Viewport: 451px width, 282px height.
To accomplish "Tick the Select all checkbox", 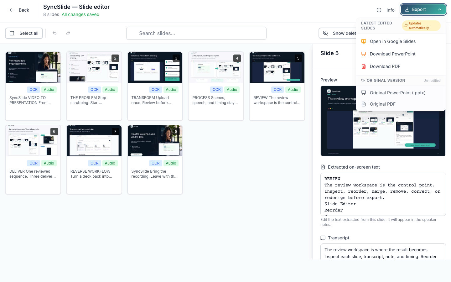I will pos(12,33).
